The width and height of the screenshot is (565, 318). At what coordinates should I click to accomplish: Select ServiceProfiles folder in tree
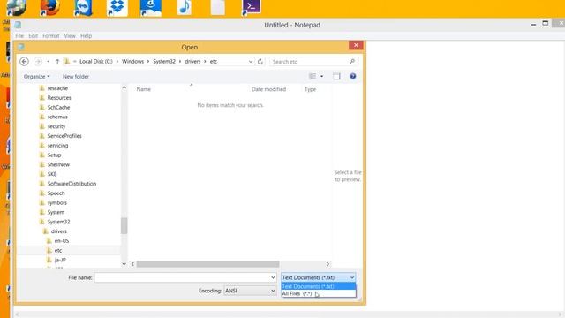[64, 136]
